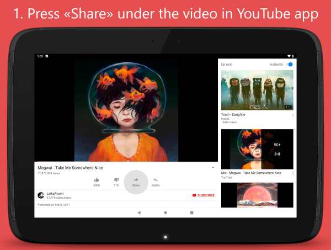Play the Youth - Daughter thumbnail

(x=257, y=90)
